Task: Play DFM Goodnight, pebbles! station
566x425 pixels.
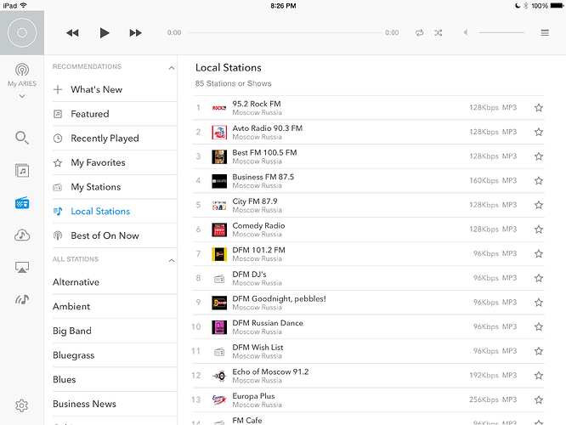Action: (369, 303)
